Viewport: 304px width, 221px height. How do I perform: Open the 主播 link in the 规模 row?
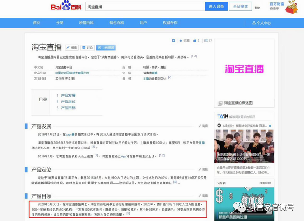point(146,79)
